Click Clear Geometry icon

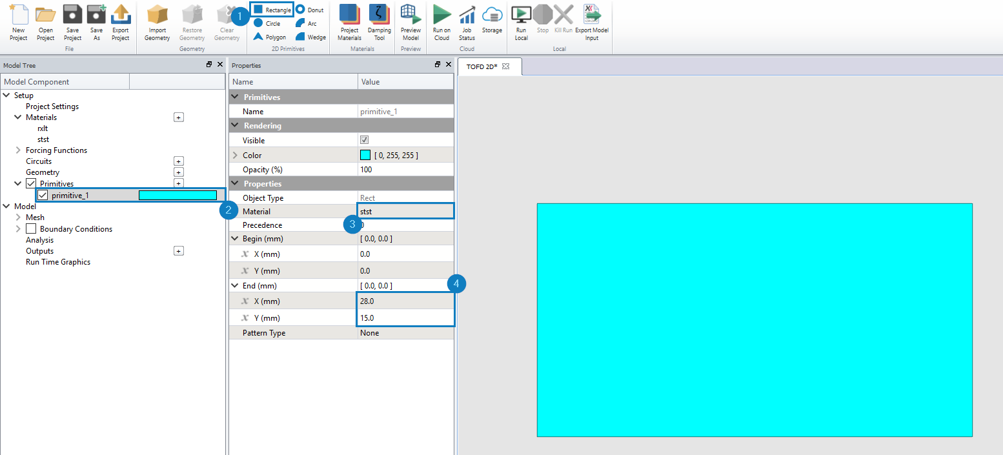click(x=227, y=14)
